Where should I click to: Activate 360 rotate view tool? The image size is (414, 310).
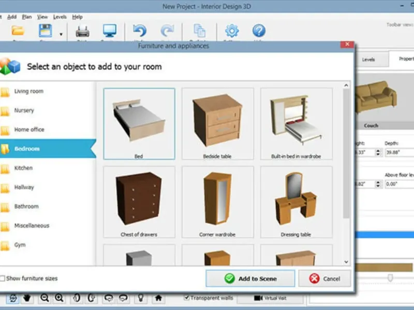[x=12, y=298]
